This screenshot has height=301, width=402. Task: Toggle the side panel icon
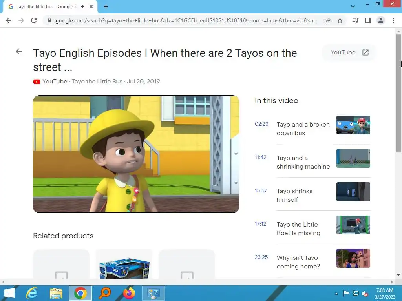(x=368, y=20)
